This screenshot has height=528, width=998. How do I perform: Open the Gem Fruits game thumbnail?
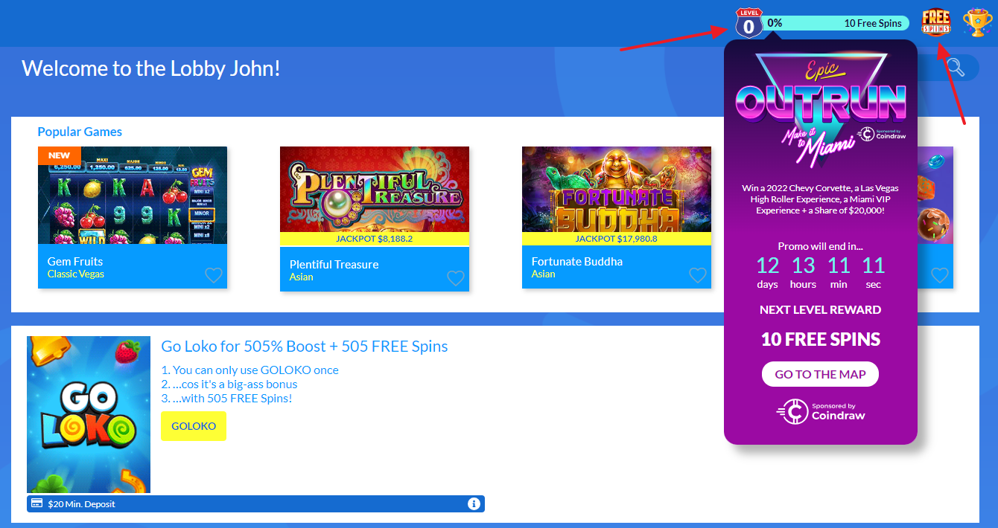[x=133, y=197]
